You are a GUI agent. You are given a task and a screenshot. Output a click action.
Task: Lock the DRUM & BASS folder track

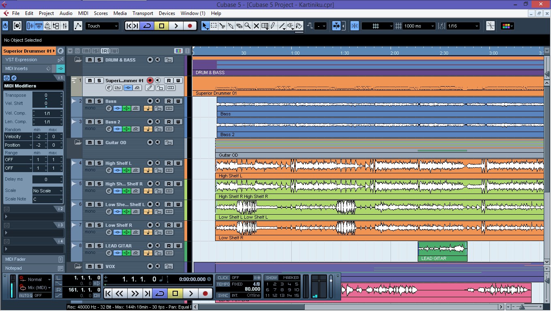pos(169,60)
